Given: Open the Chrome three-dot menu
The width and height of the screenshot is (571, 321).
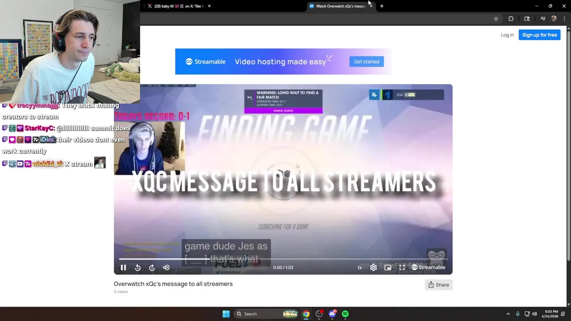Looking at the screenshot, I should tap(564, 19).
